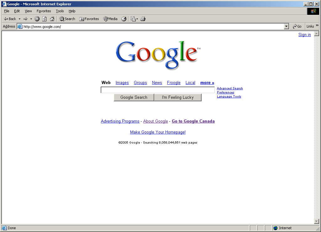Click the Print toolbar icon
Image resolution: width=321 pixels, height=232 pixels.
pyautogui.click(x=143, y=19)
